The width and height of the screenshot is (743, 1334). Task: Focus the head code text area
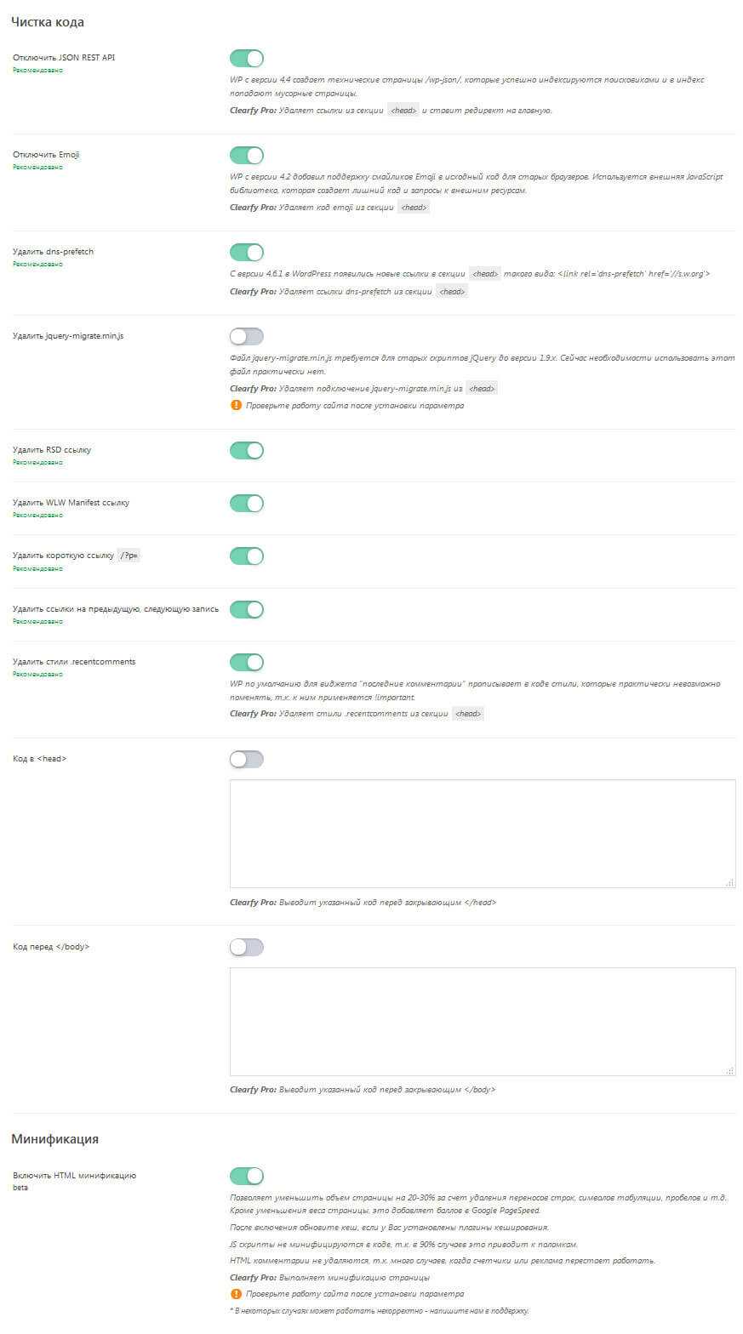point(482,834)
